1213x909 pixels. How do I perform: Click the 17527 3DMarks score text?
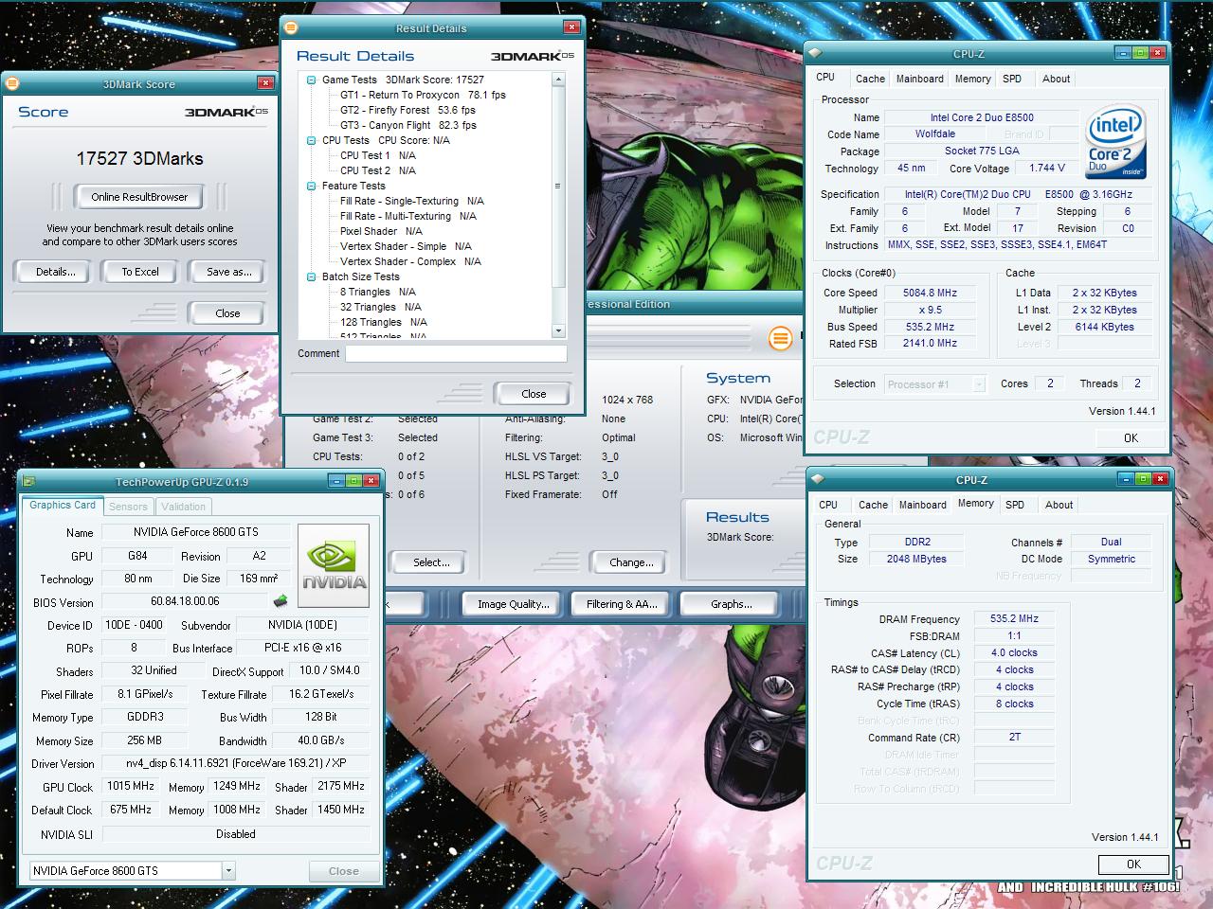[x=139, y=158]
